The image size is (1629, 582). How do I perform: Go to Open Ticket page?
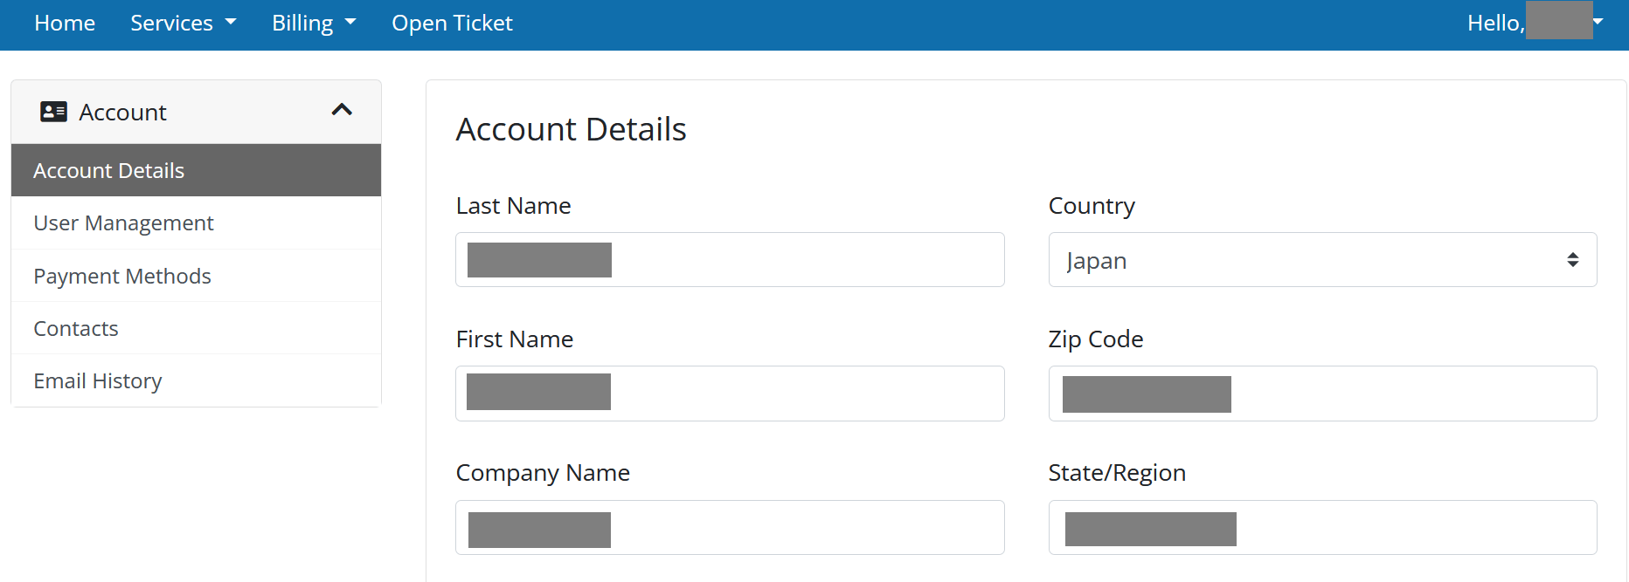tap(452, 24)
